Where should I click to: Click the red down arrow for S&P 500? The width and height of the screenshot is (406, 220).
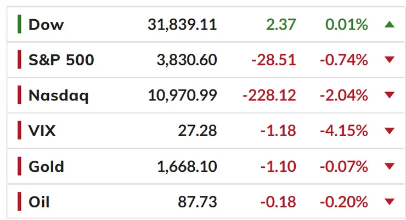click(x=390, y=60)
